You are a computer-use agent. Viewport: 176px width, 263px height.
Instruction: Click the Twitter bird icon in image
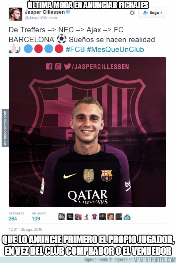[x=68, y=66]
